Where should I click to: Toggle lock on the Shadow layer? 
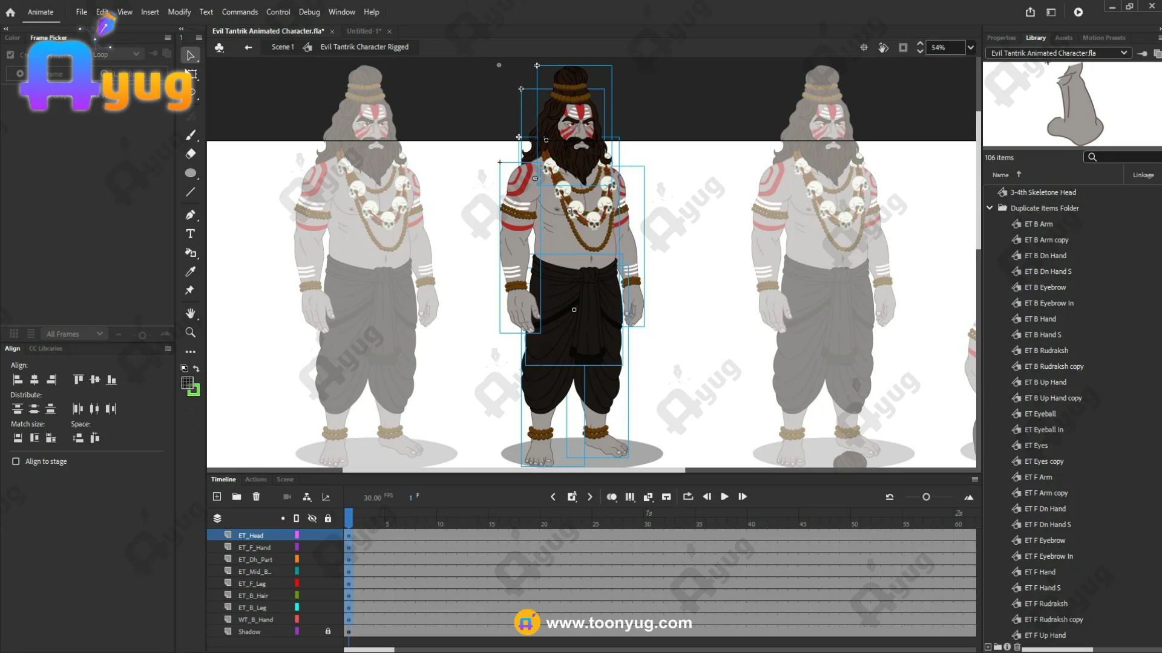[328, 631]
